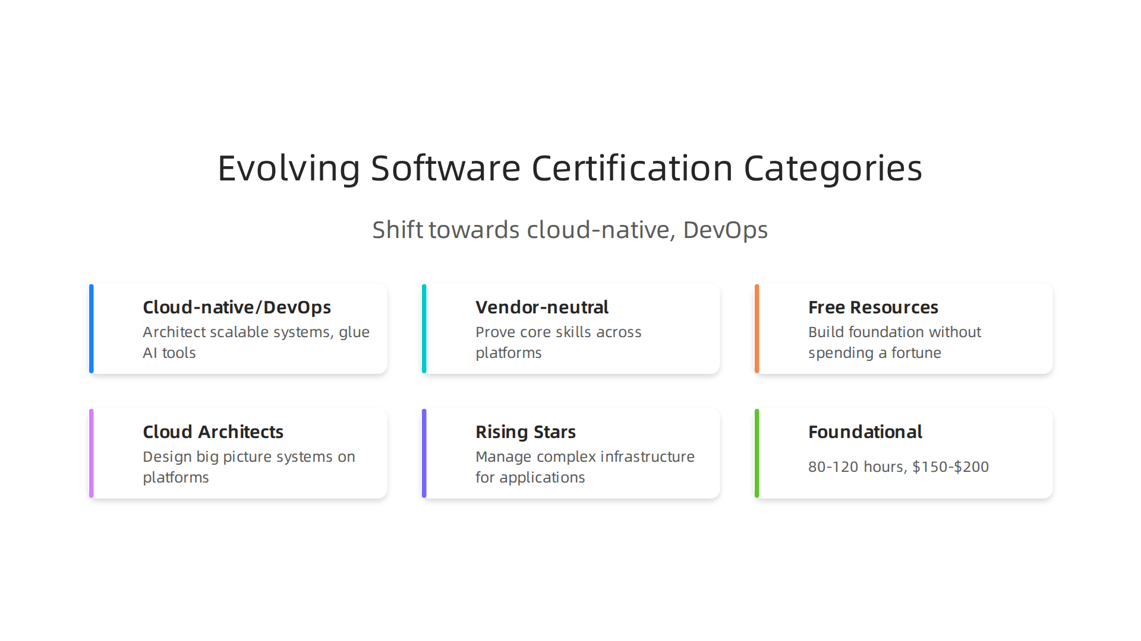Click text '80-120 hours, $150-$200'
Image resolution: width=1141 pixels, height=641 pixels.
pyautogui.click(x=899, y=467)
